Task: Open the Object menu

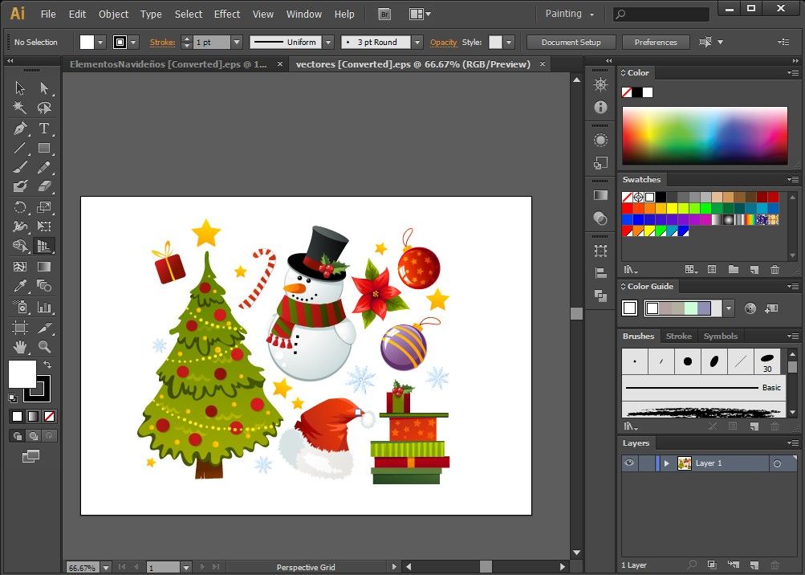Action: pyautogui.click(x=113, y=14)
